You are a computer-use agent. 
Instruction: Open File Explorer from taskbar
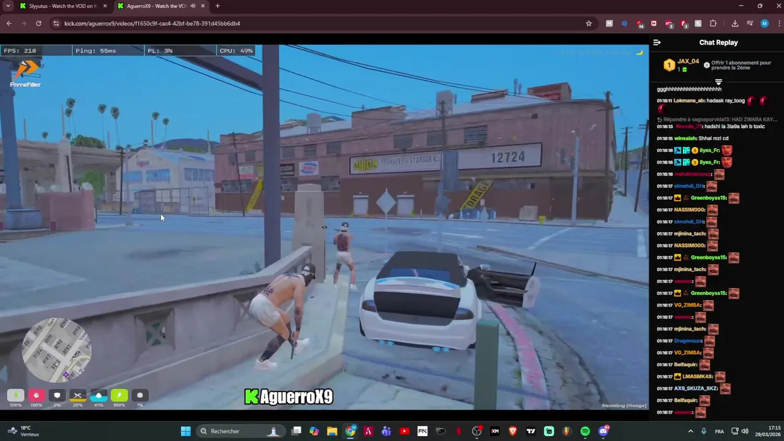tap(332, 431)
